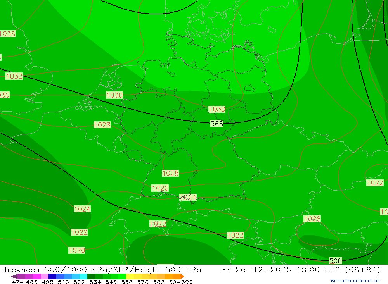Screen dimensions: 388x284
Task: Click the 1036 isobar label
Action: click(7, 34)
